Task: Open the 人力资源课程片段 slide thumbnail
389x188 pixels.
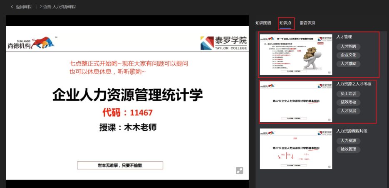Action: pyautogui.click(x=296, y=149)
